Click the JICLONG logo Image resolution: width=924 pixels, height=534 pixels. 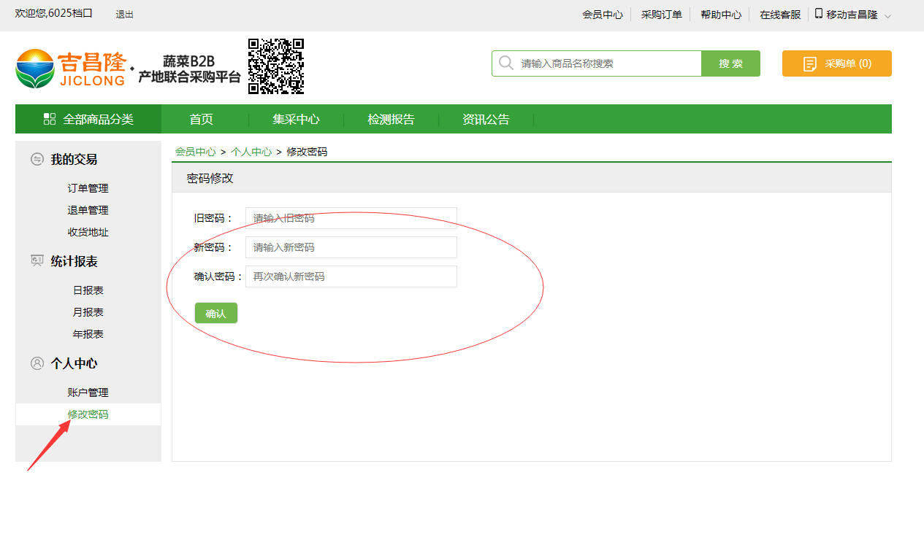[71, 68]
